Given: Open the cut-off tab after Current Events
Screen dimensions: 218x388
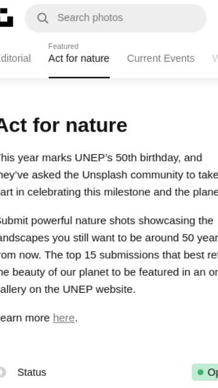Looking at the screenshot, I should (x=215, y=58).
